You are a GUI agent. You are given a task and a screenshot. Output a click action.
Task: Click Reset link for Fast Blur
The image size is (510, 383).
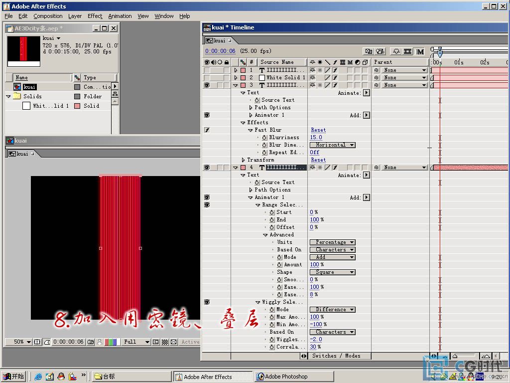point(318,130)
